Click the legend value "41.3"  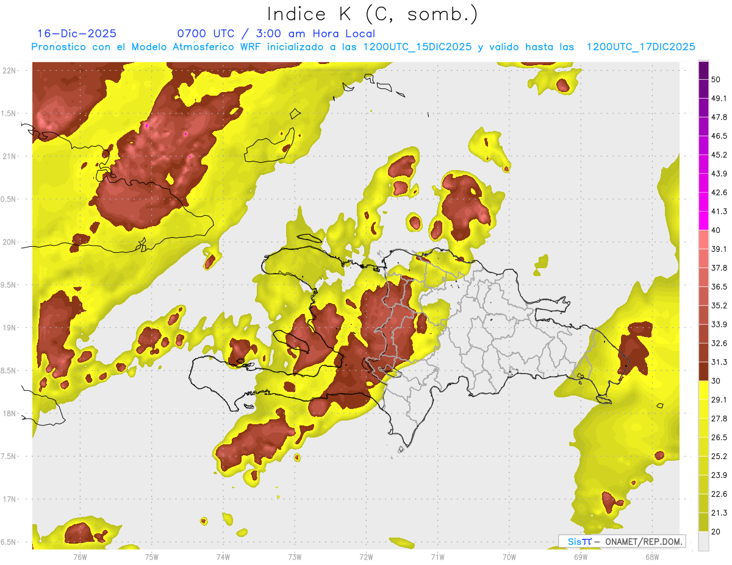pyautogui.click(x=719, y=211)
